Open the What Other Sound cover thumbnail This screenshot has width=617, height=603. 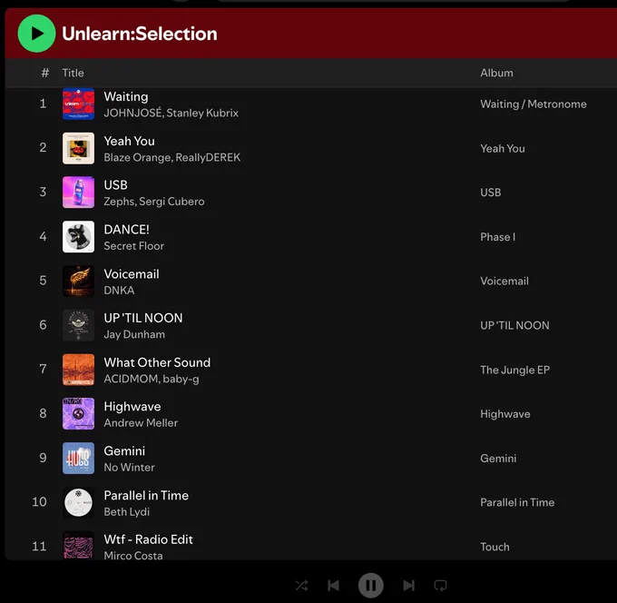tap(78, 370)
